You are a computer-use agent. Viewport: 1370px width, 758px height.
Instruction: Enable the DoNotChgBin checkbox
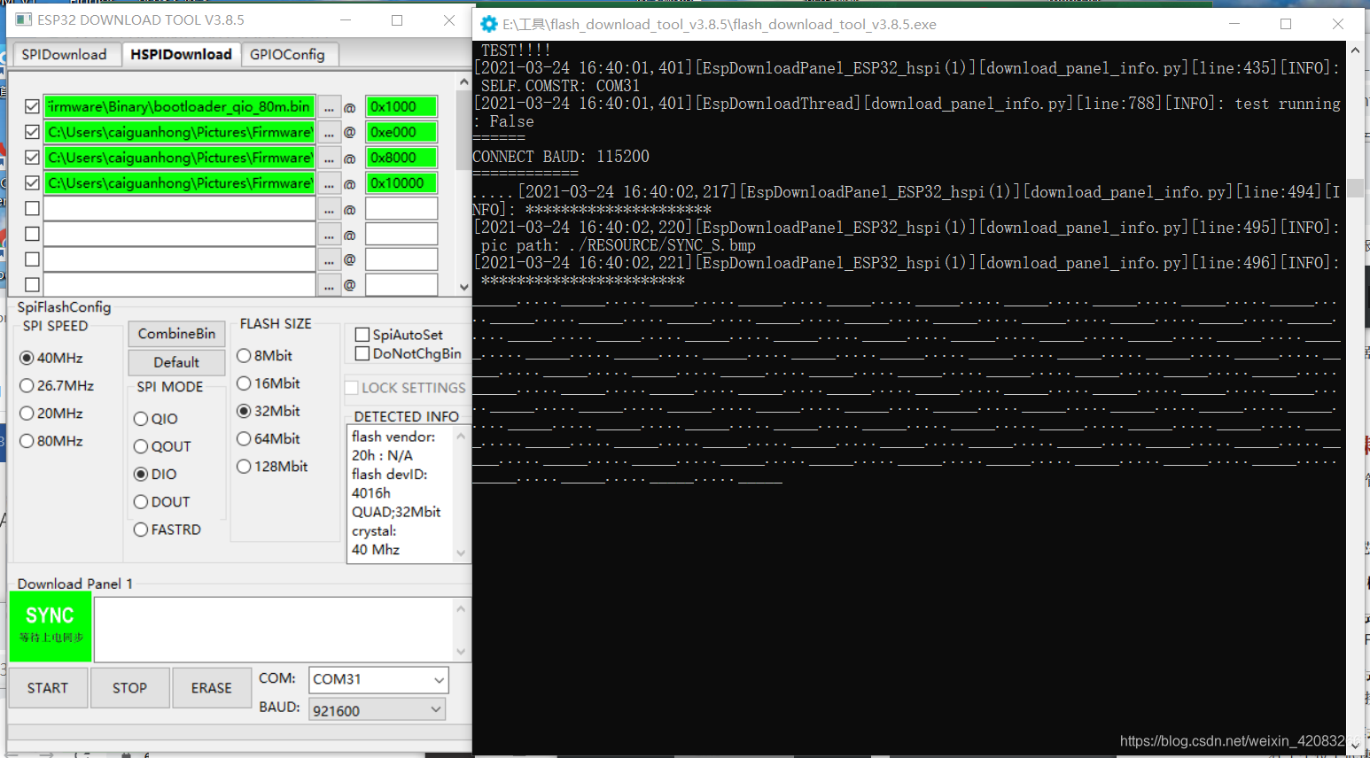click(x=362, y=353)
